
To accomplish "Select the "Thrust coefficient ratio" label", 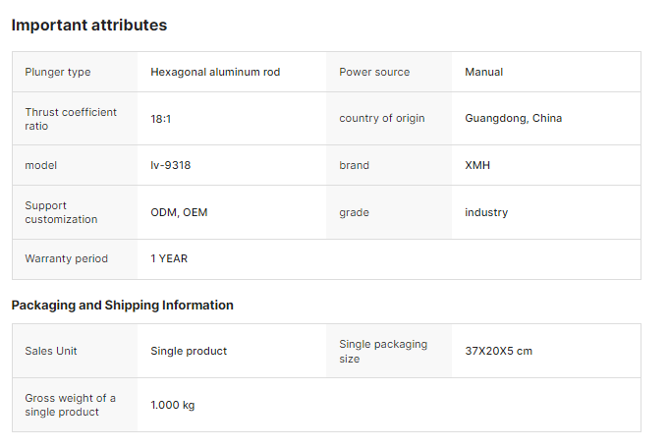I will pos(71,119).
